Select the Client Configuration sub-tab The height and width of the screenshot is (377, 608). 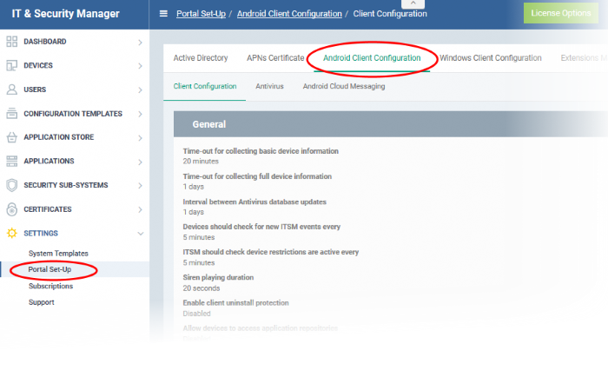coord(205,86)
